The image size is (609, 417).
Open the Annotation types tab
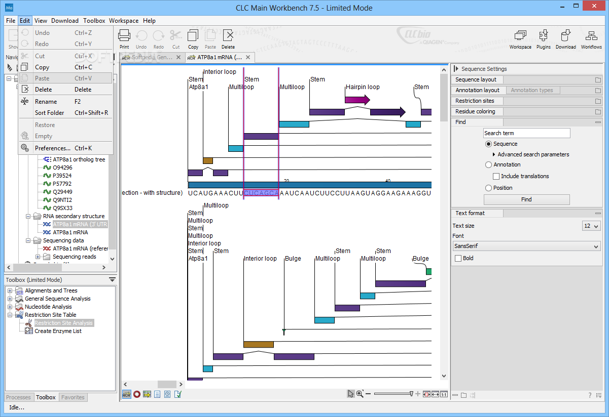(532, 90)
